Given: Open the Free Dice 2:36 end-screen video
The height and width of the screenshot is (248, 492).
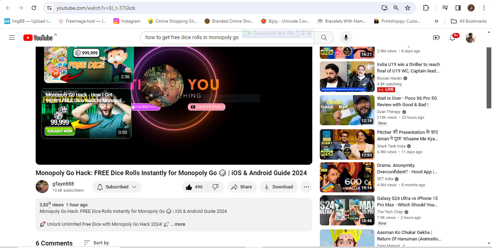Looking at the screenshot, I should (89, 65).
